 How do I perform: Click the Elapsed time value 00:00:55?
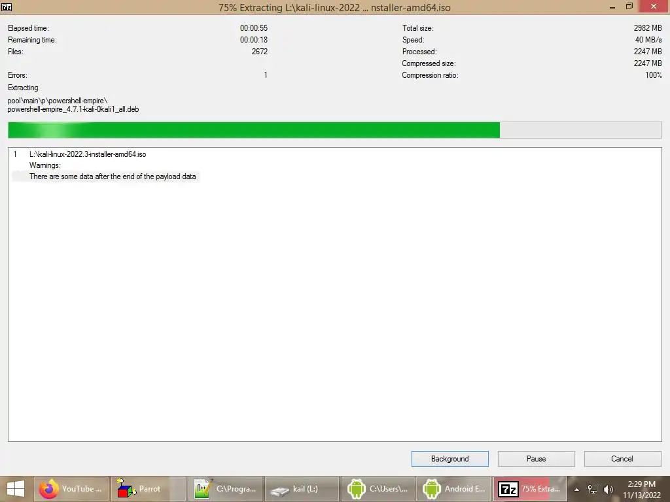(253, 28)
